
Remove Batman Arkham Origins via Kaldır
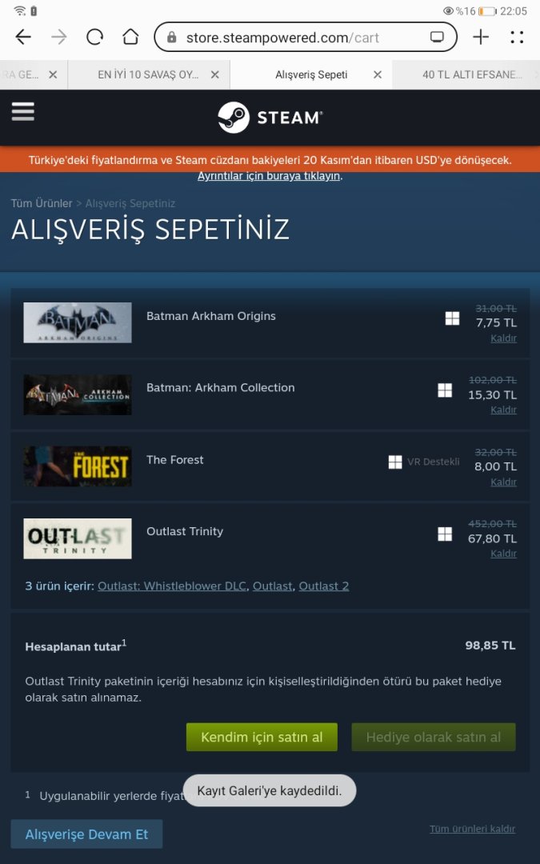click(x=504, y=338)
